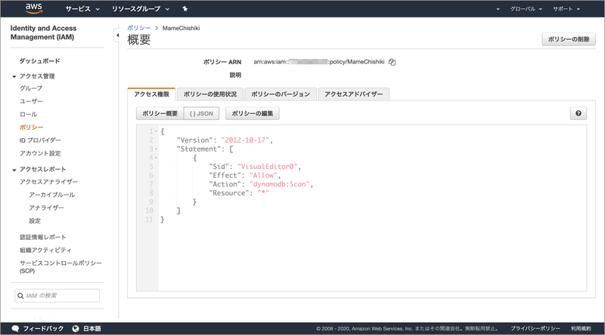The width and height of the screenshot is (605, 335).
Task: Switch to ポリシーのバージョン tab
Action: click(281, 94)
